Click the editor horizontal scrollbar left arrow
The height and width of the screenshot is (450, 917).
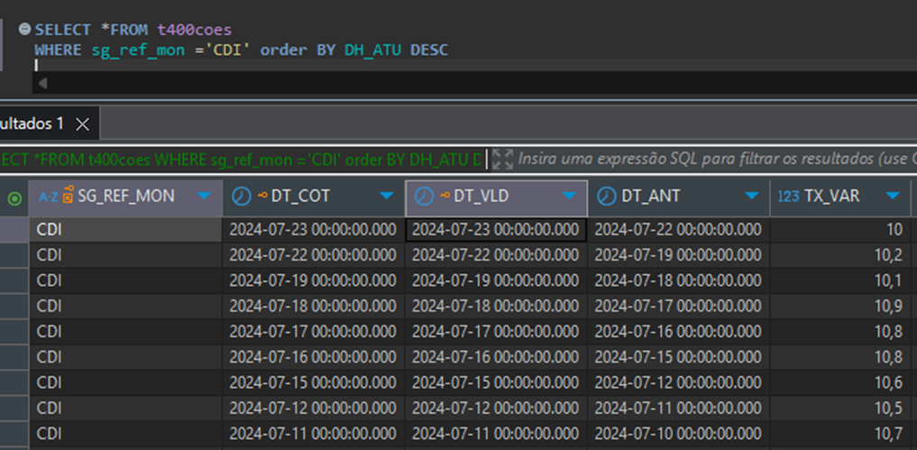pyautogui.click(x=42, y=84)
